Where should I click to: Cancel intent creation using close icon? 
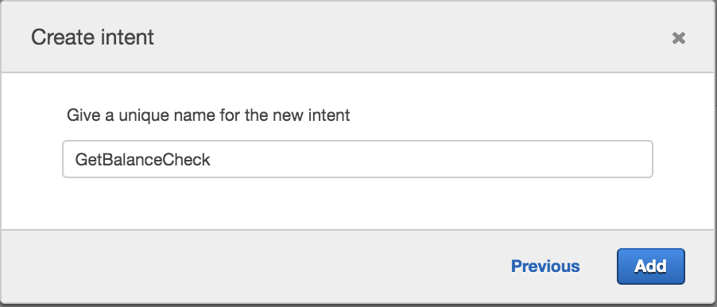pyautogui.click(x=679, y=38)
